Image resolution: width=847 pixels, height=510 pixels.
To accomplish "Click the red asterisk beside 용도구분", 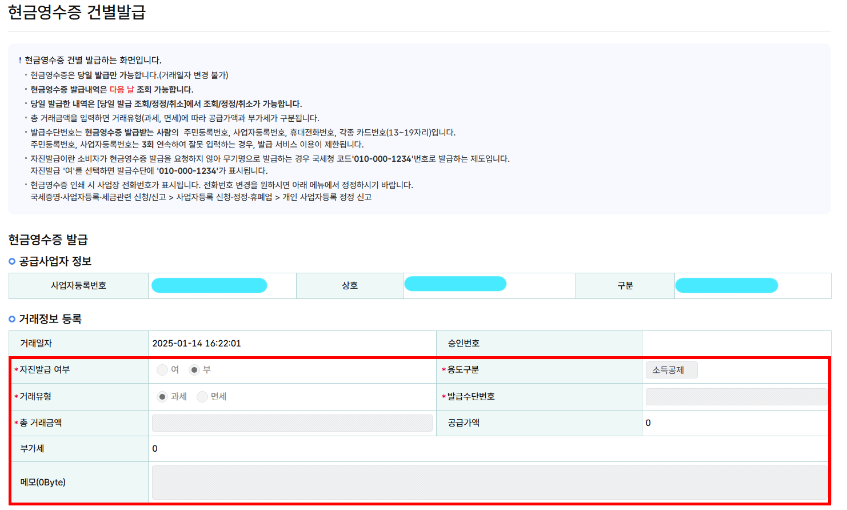I will [x=445, y=369].
